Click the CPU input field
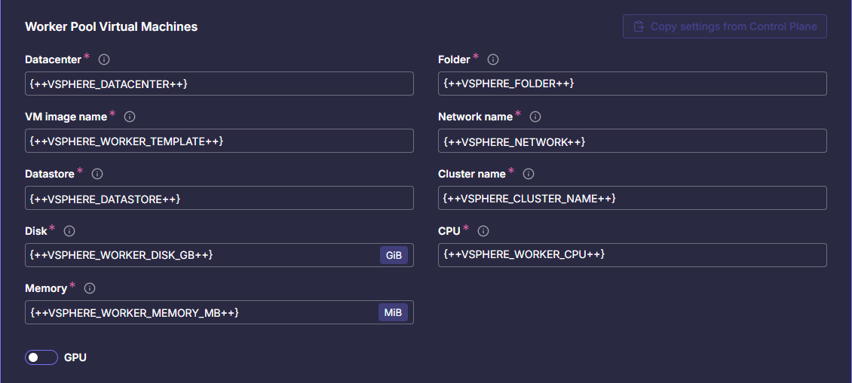 pos(632,255)
